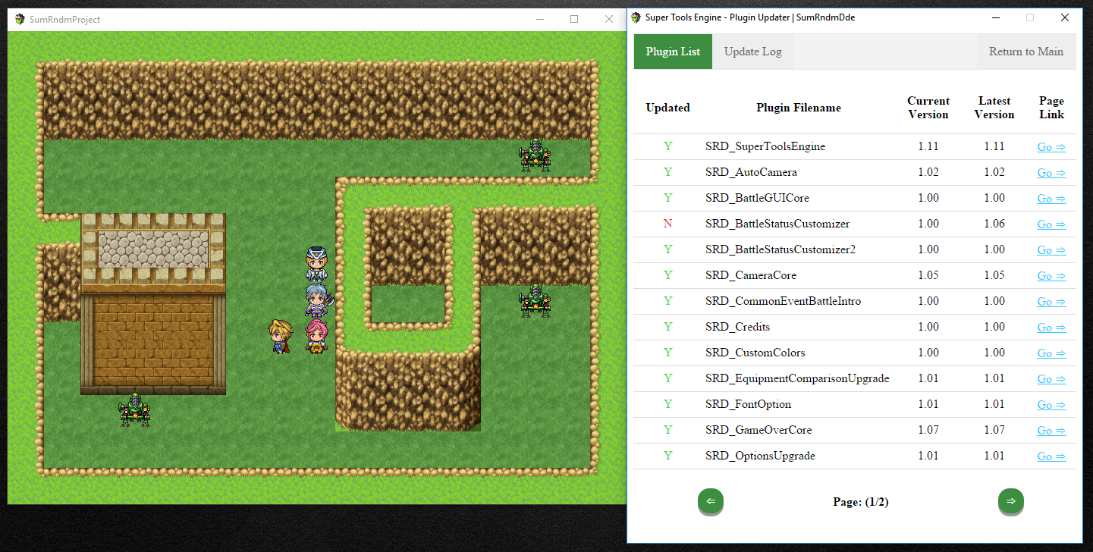Open Go link for SRD_BattleStatusCustomizer row

1051,224
